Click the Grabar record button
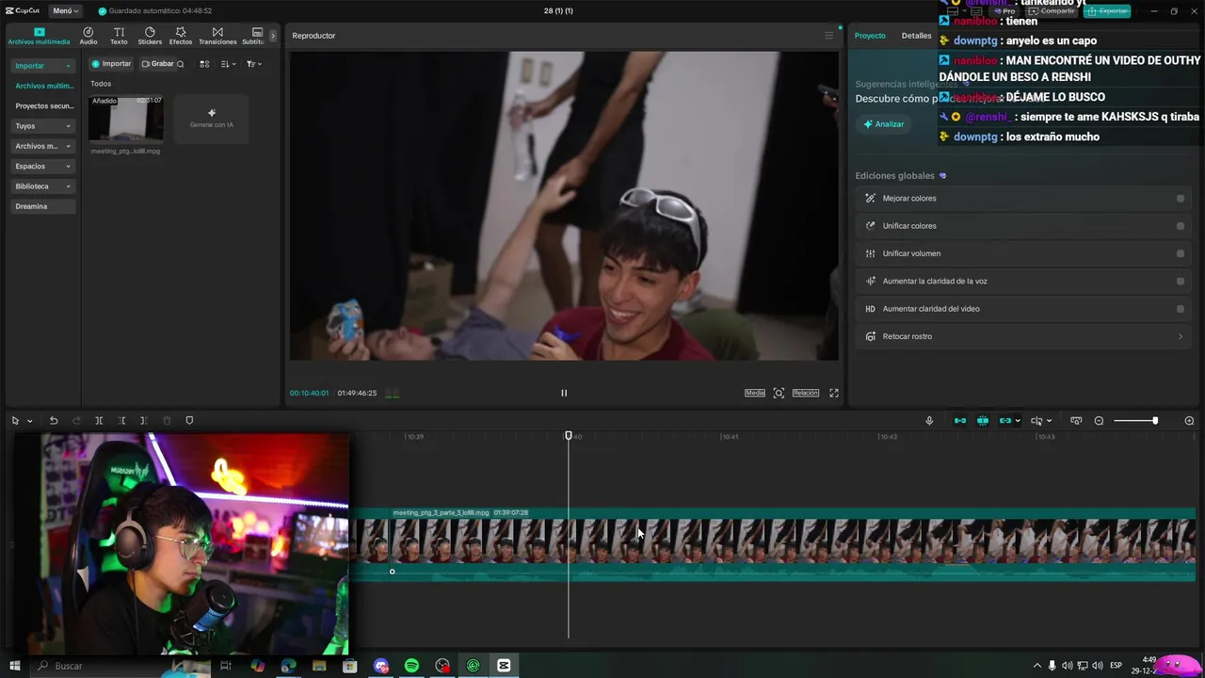 [x=157, y=64]
